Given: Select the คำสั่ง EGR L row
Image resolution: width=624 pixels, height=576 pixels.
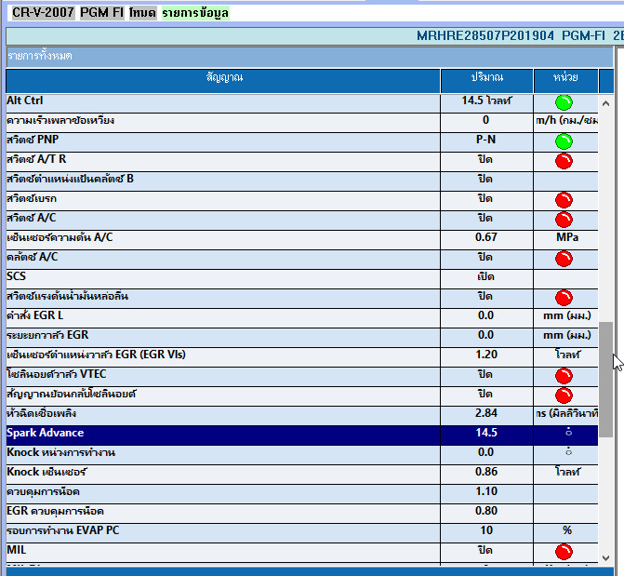Looking at the screenshot, I should [x=302, y=317].
